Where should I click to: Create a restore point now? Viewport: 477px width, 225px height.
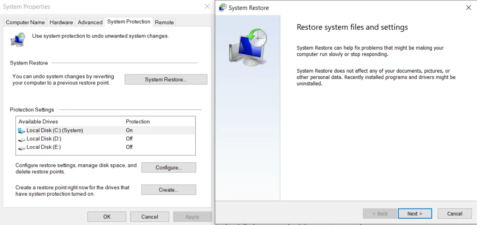(x=168, y=190)
